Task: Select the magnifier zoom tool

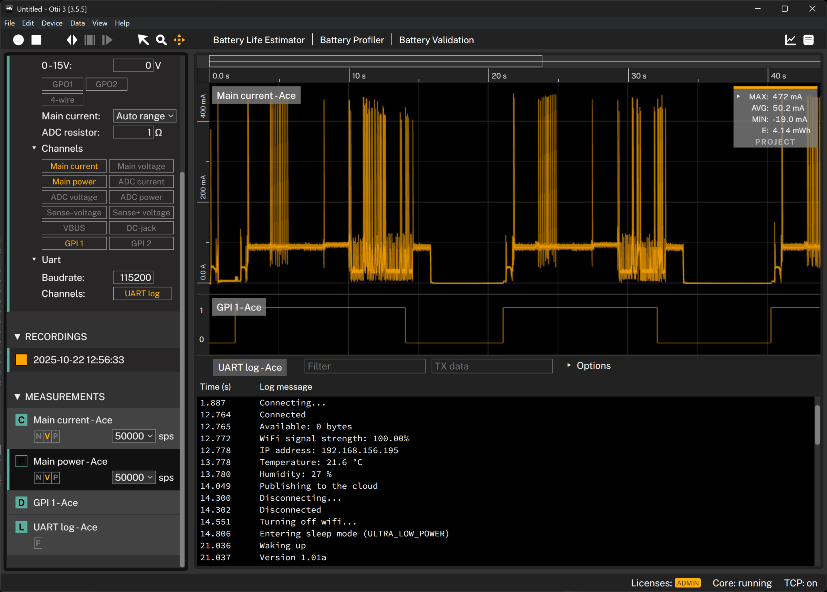Action: 161,40
